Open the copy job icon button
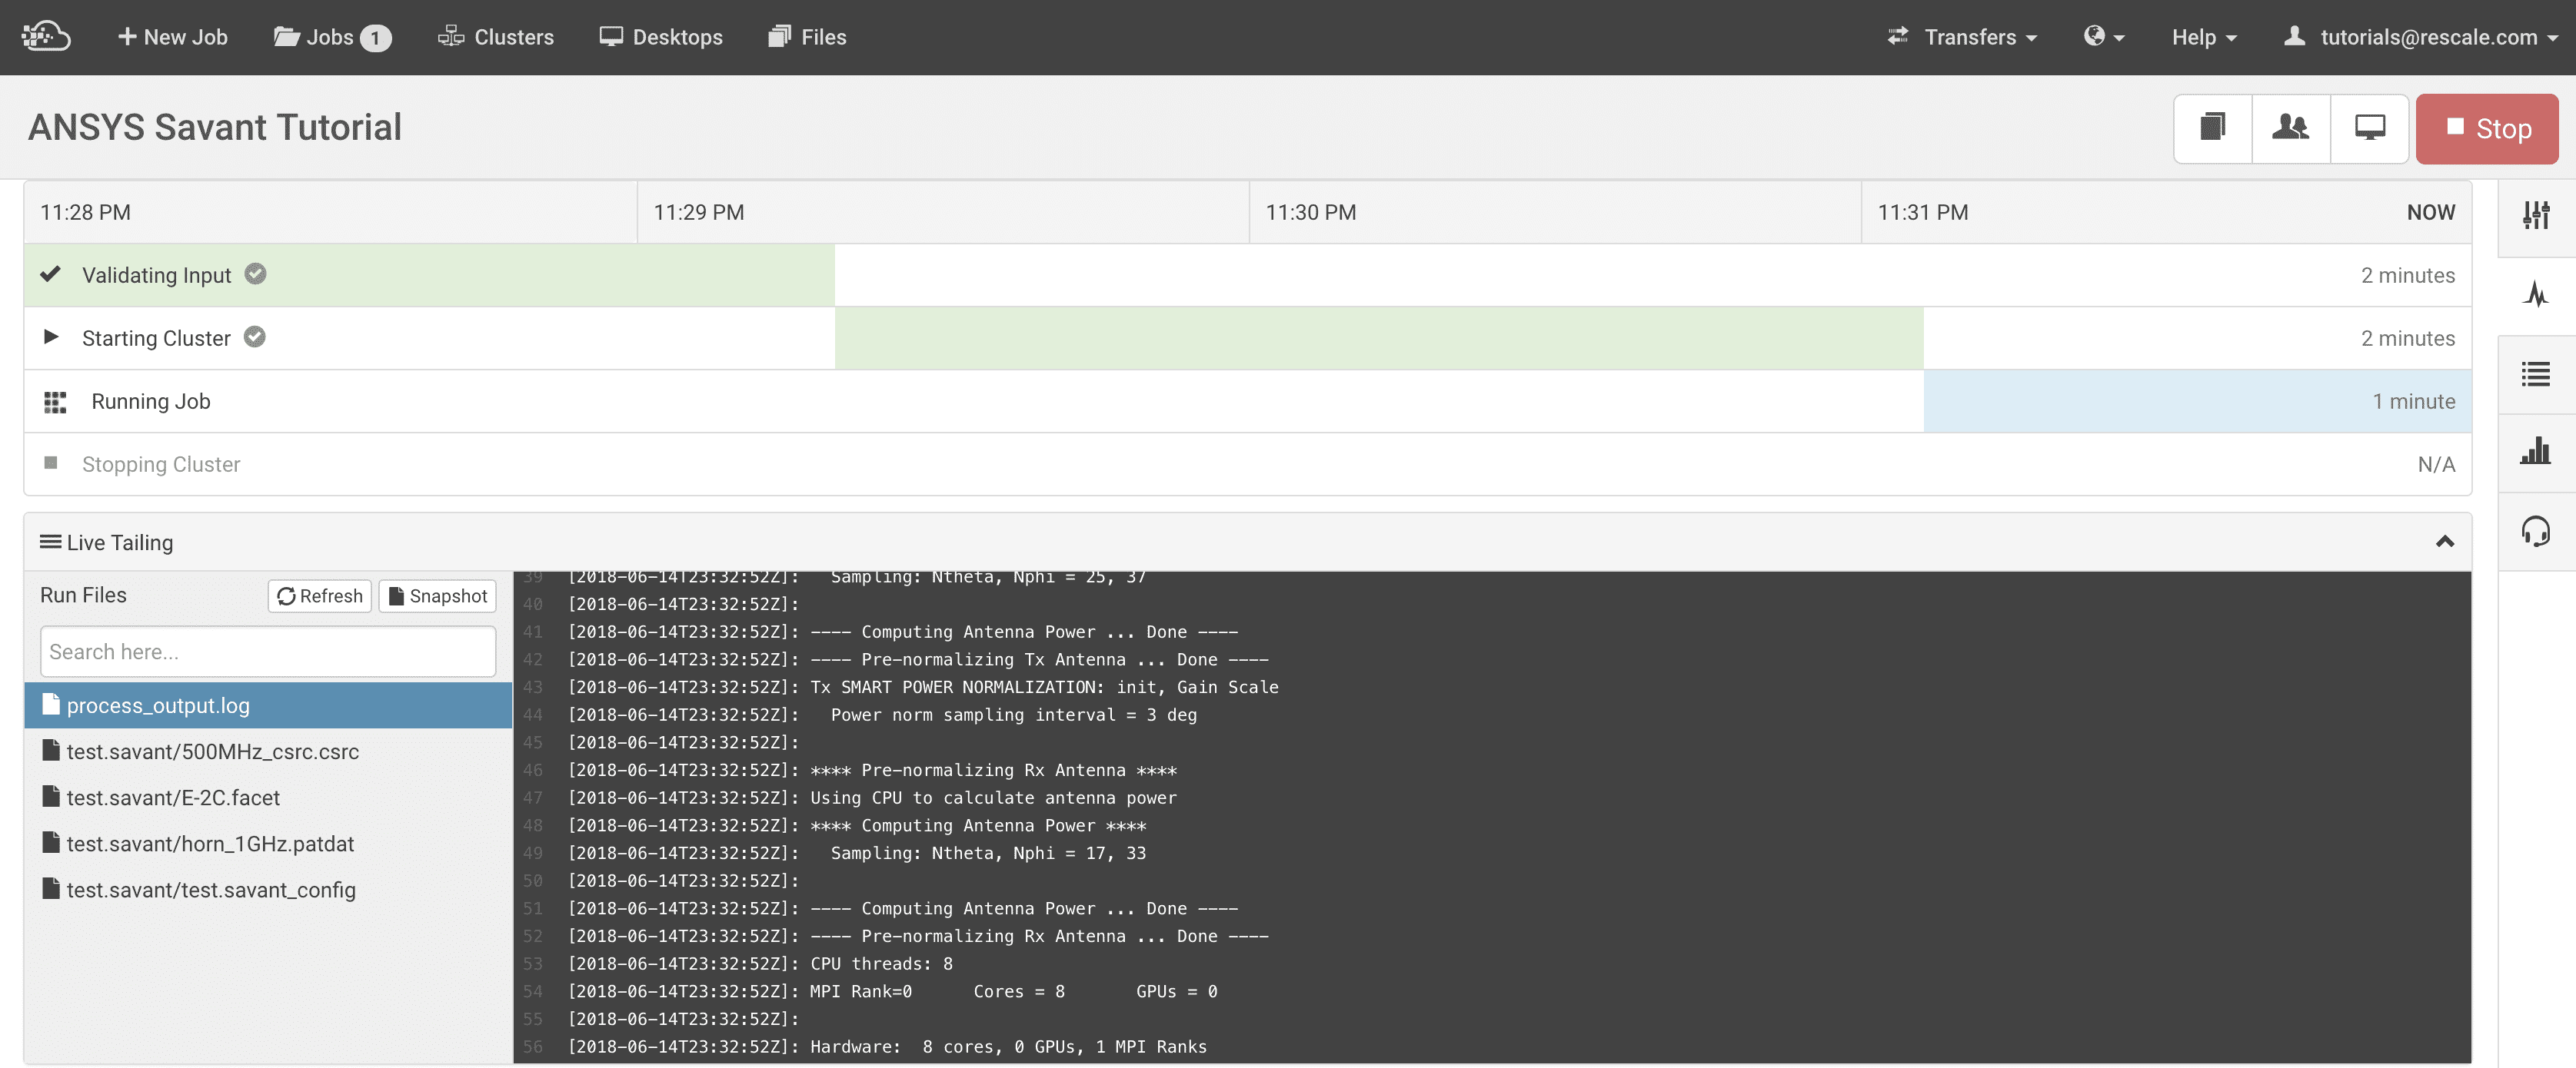 point(2212,128)
